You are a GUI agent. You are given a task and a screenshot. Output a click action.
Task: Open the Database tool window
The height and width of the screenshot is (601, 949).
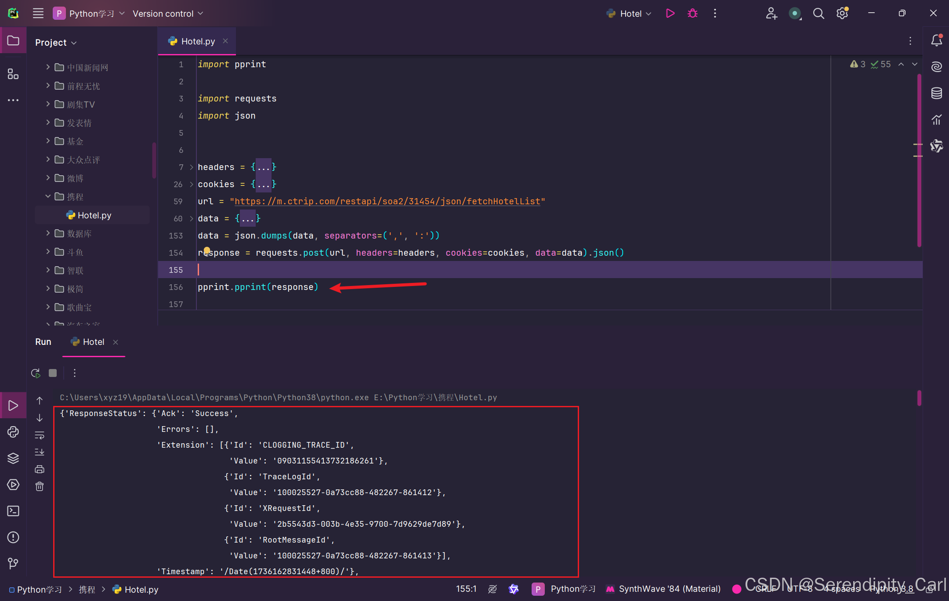pyautogui.click(x=936, y=93)
